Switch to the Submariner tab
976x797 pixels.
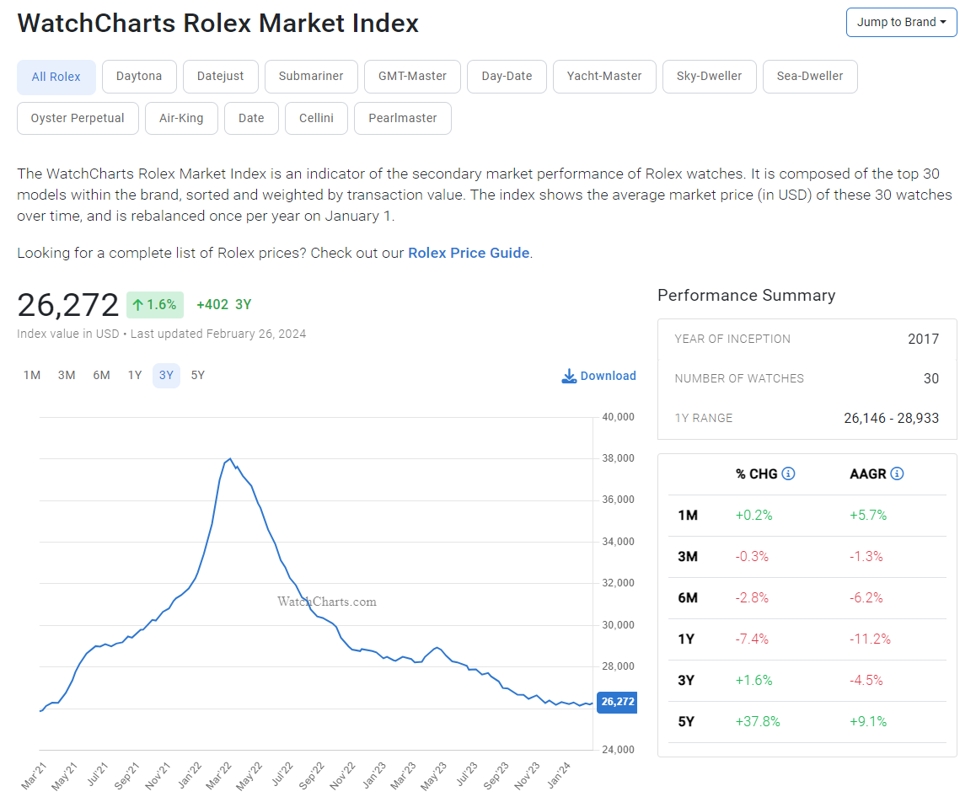pyautogui.click(x=311, y=77)
